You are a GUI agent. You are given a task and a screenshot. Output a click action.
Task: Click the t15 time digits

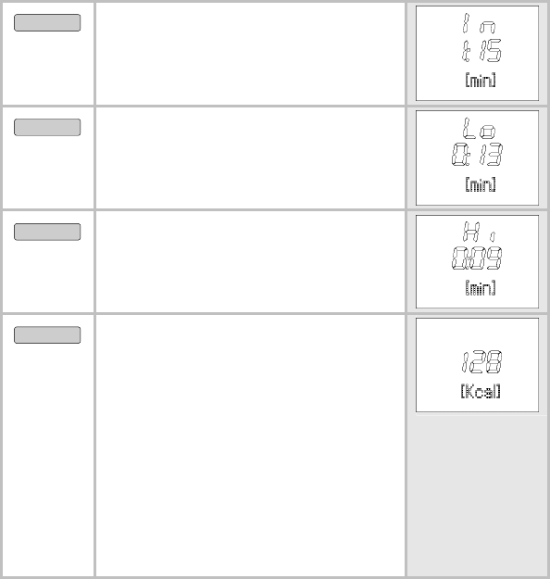481,50
